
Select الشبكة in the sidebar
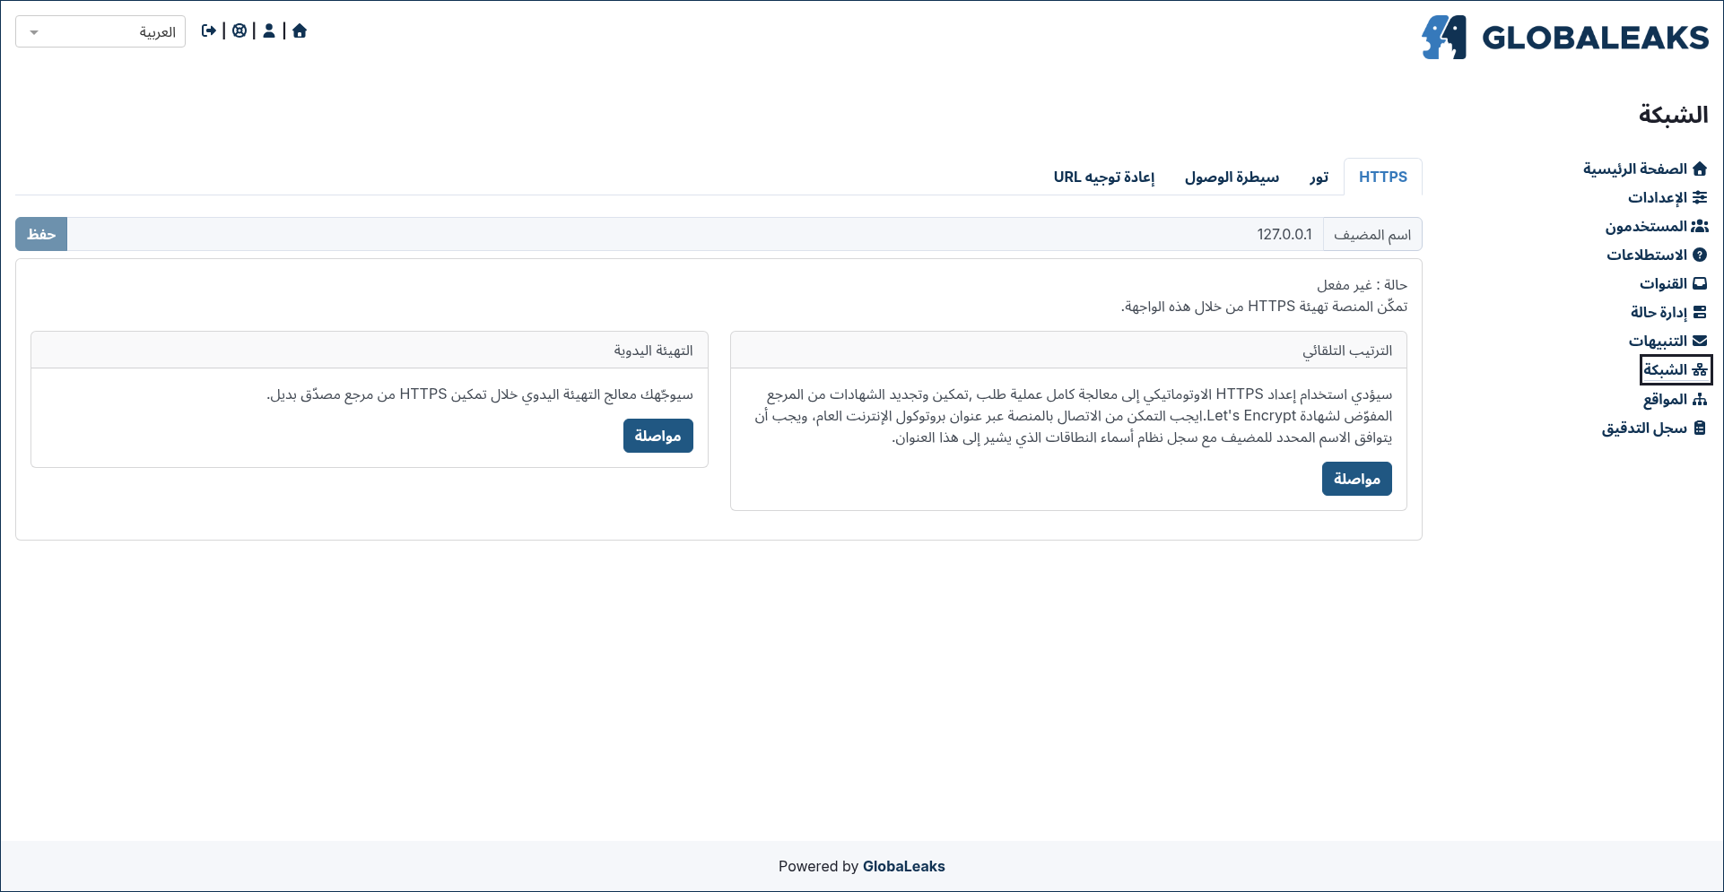point(1676,369)
